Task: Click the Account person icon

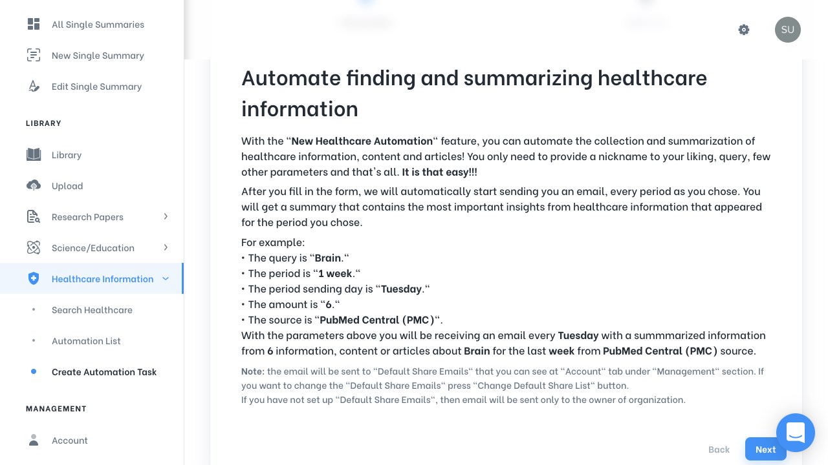Action: (x=34, y=440)
